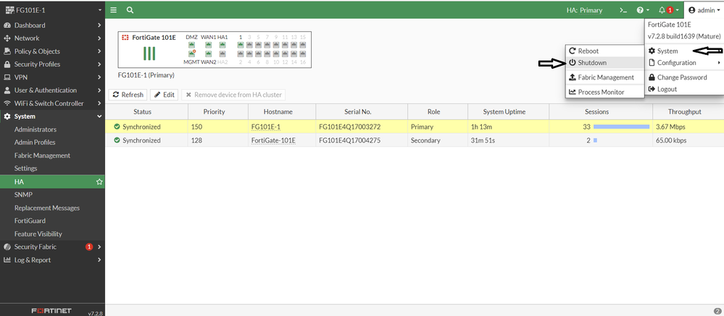
Task: Click the Policy & Objects icon
Action: 7,51
